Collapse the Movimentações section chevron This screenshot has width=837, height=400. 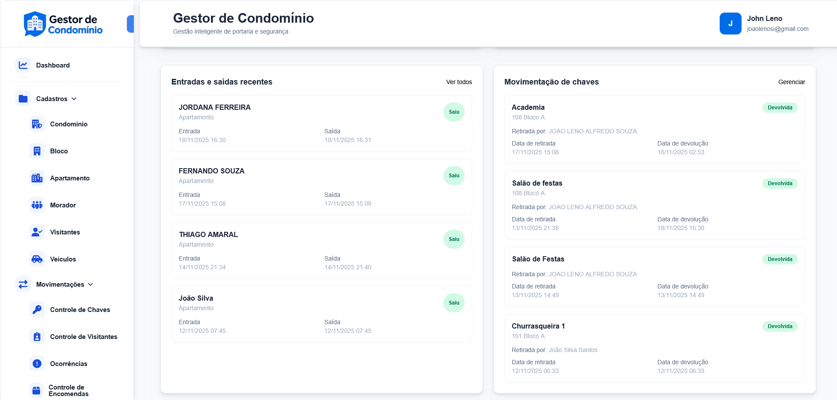91,284
